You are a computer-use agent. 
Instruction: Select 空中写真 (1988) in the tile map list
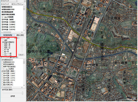click(x=8, y=22)
